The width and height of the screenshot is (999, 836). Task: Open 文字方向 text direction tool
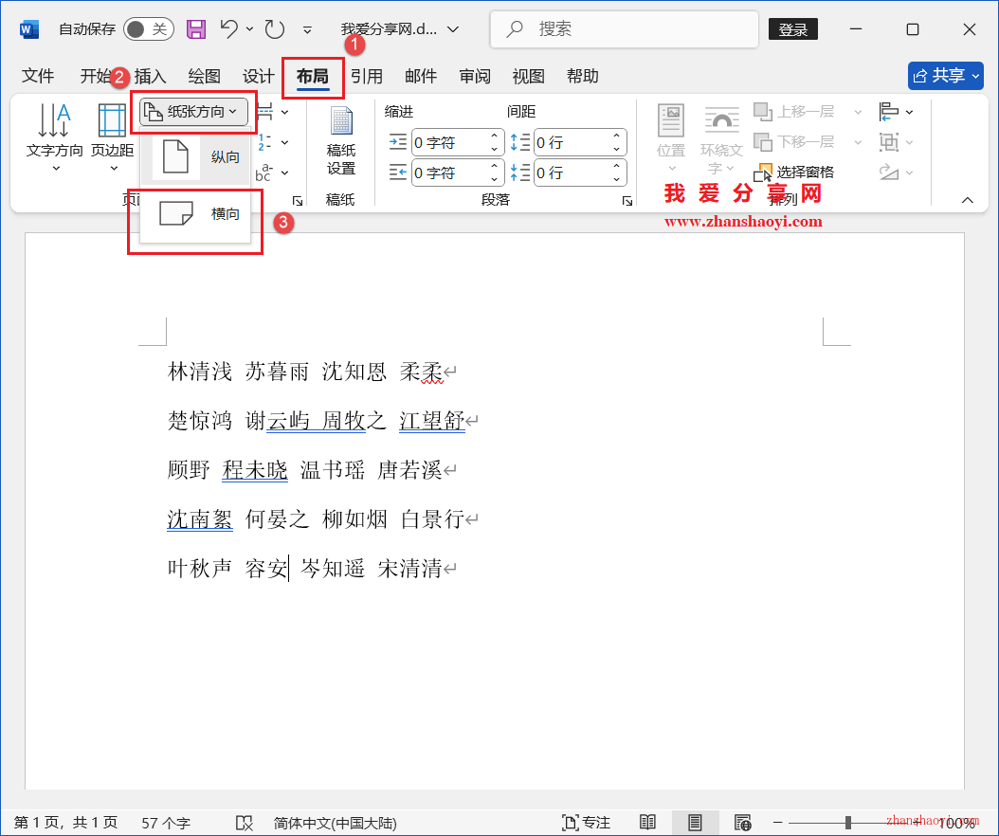(55, 137)
